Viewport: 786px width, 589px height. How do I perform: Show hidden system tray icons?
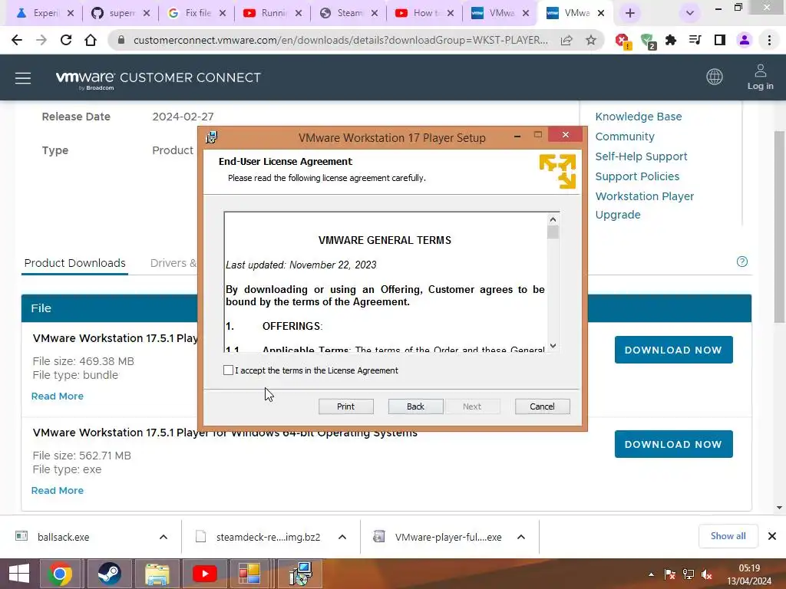(651, 574)
